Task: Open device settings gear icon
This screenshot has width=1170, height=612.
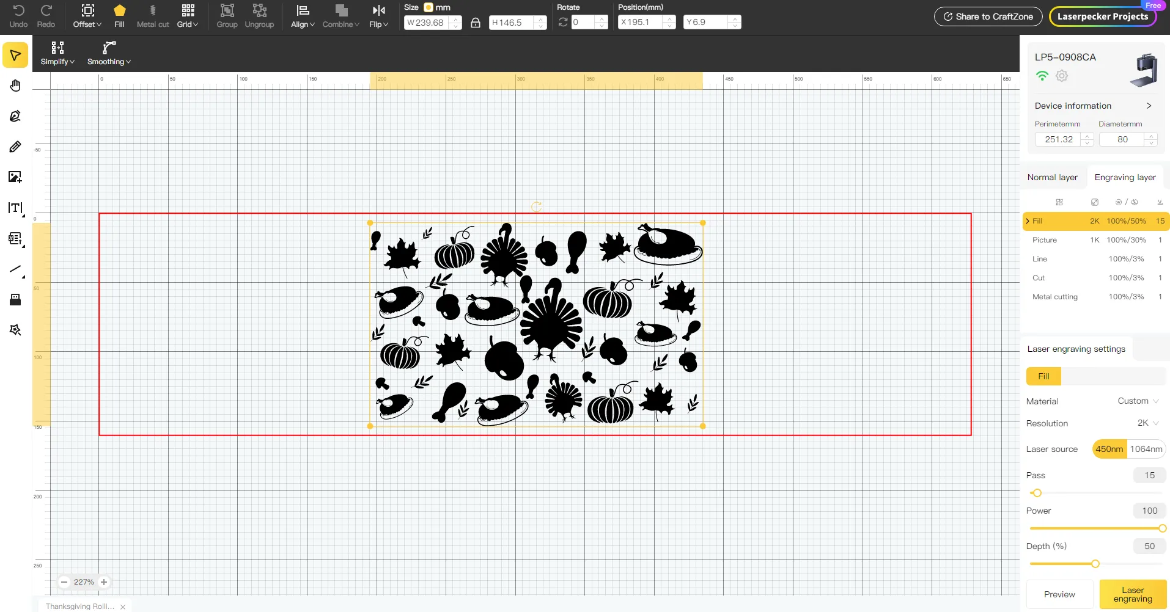Action: [1062, 76]
